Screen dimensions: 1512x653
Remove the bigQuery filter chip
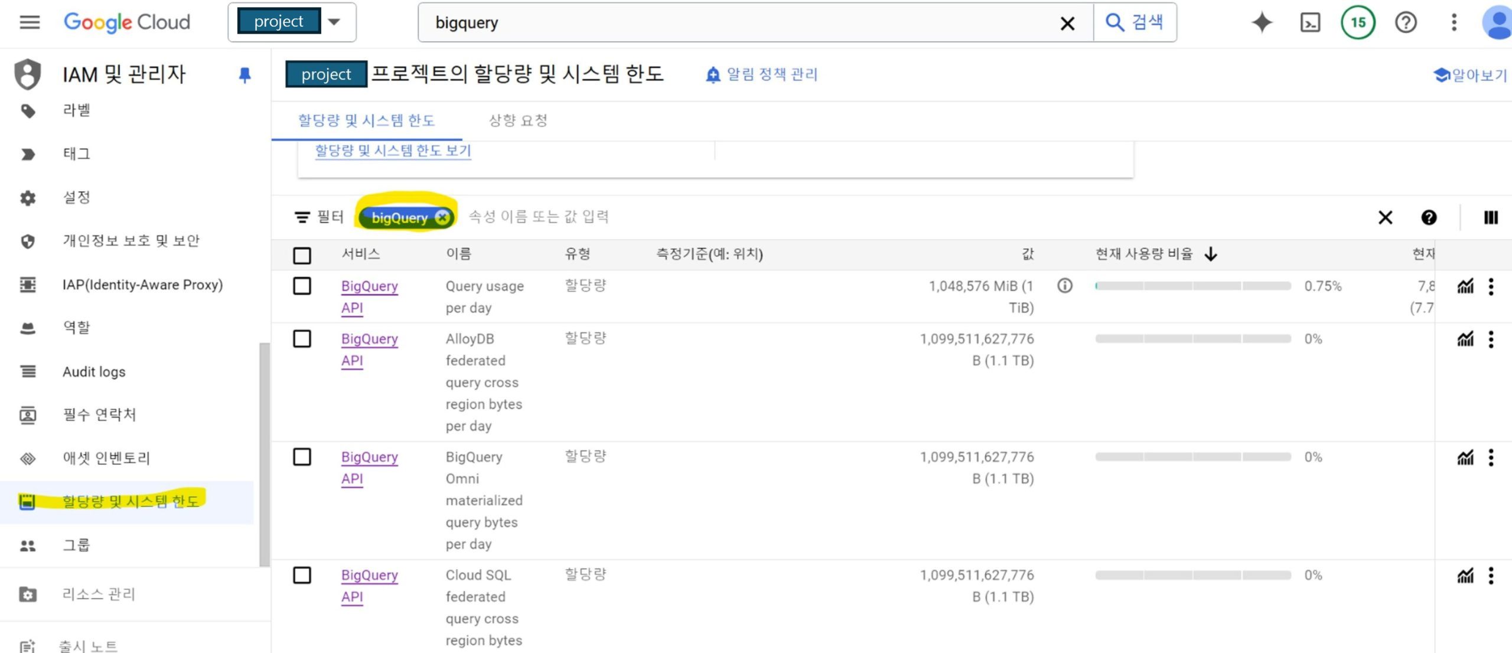click(442, 217)
